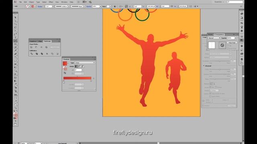Click search field in top right
This screenshot has height=144, width=257.
[x=235, y=2]
